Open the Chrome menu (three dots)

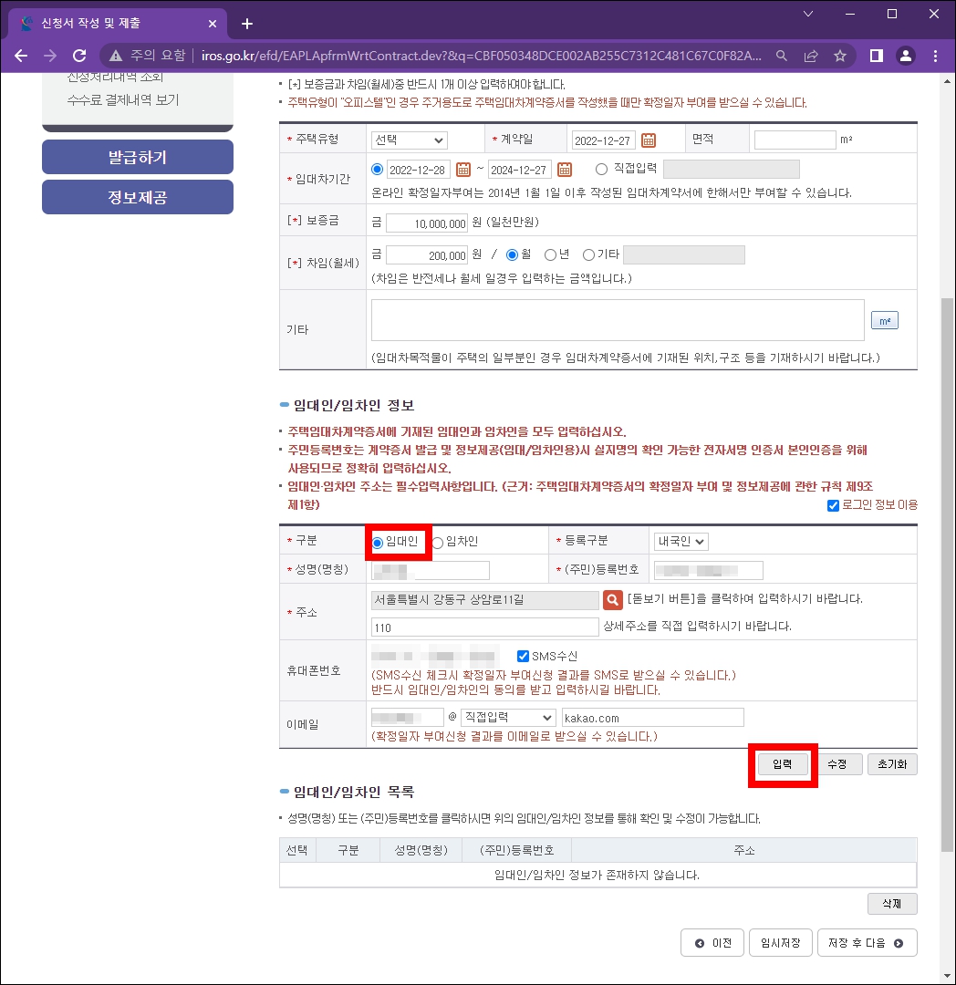click(936, 55)
